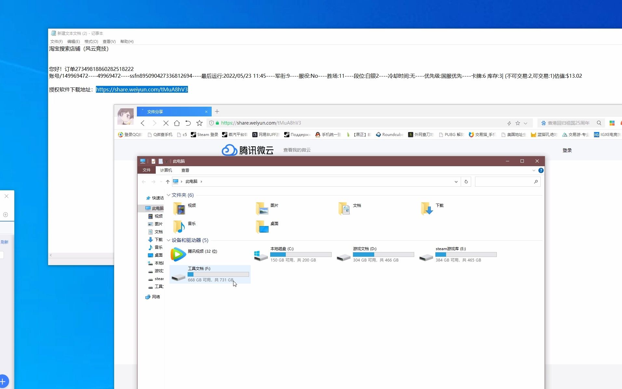Screen dimensions: 622x389
Task: Select the 视频 folder icon
Action: click(179, 208)
